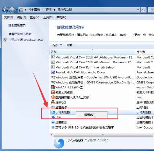Click publisher cell Realtek Semi...

click(145, 72)
